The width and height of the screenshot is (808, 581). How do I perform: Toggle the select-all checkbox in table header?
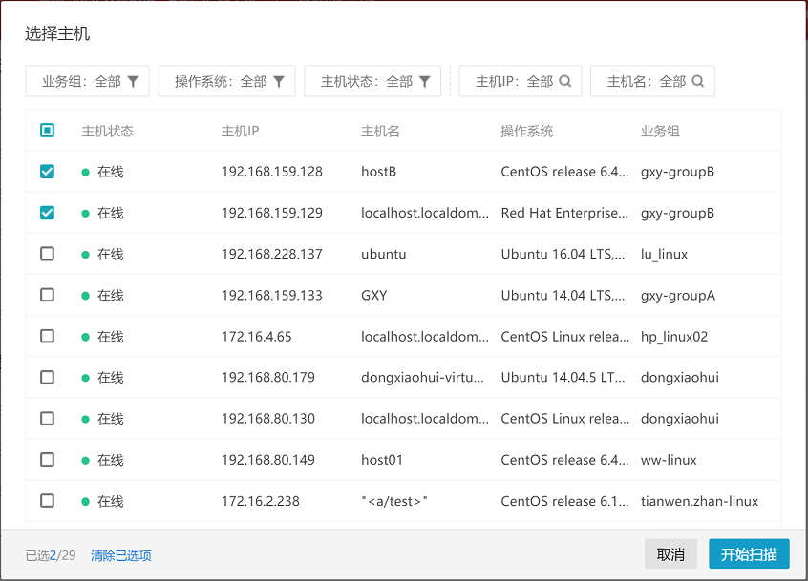pos(47,131)
